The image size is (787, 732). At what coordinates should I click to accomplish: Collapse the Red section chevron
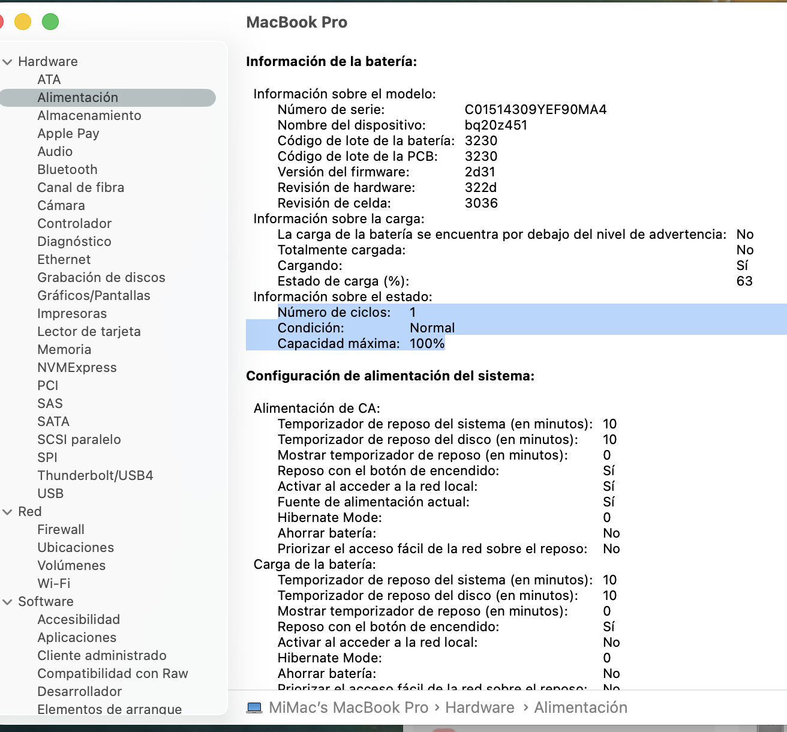(8, 512)
